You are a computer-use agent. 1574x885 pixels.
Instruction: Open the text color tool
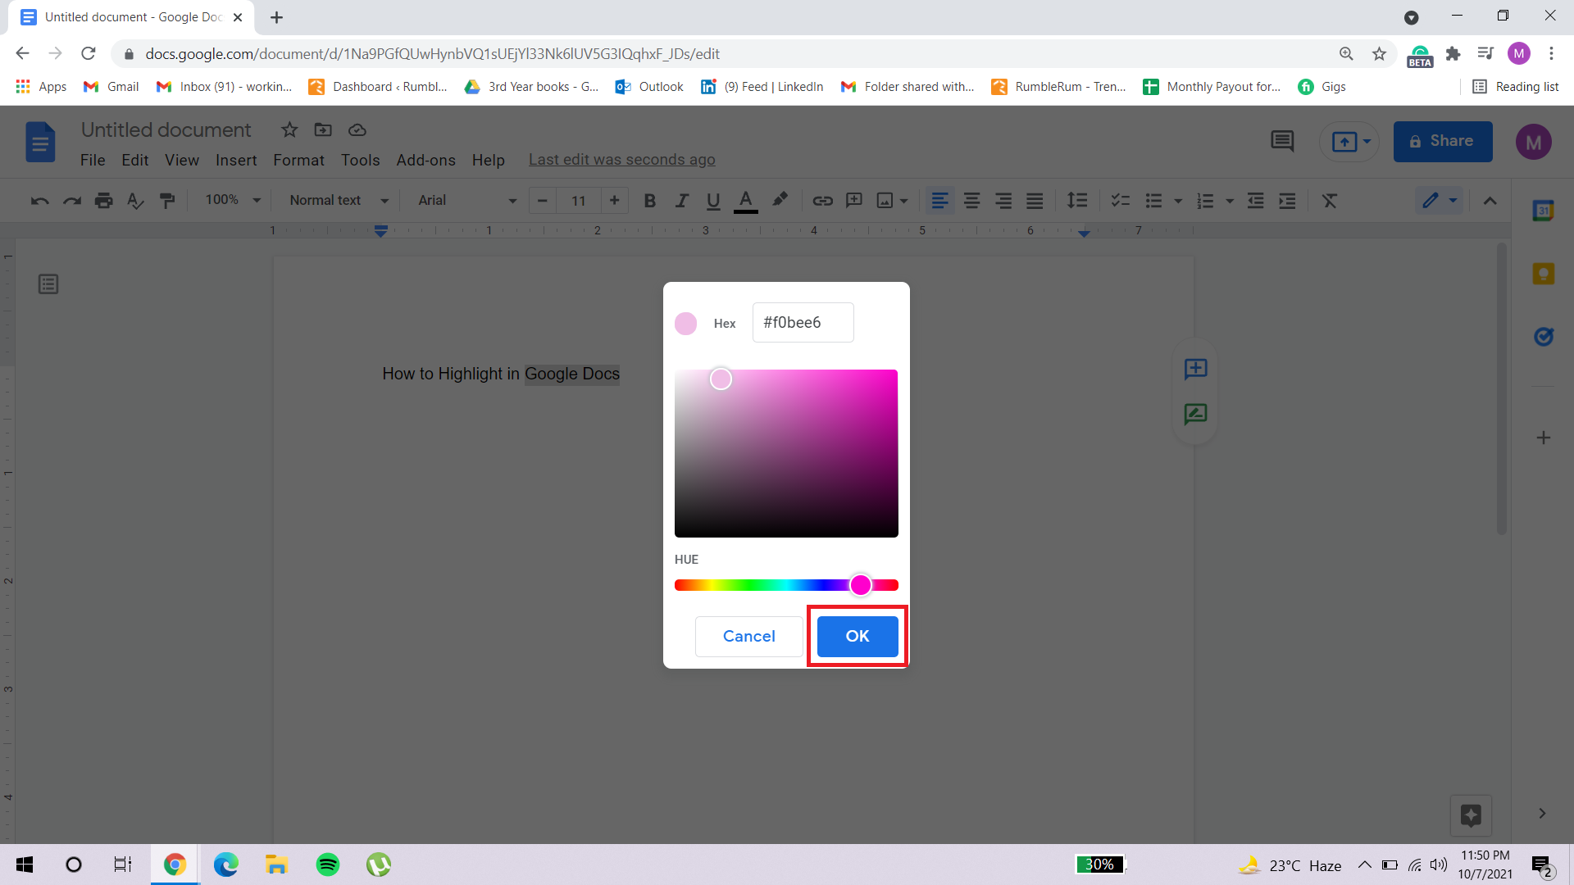[745, 201]
